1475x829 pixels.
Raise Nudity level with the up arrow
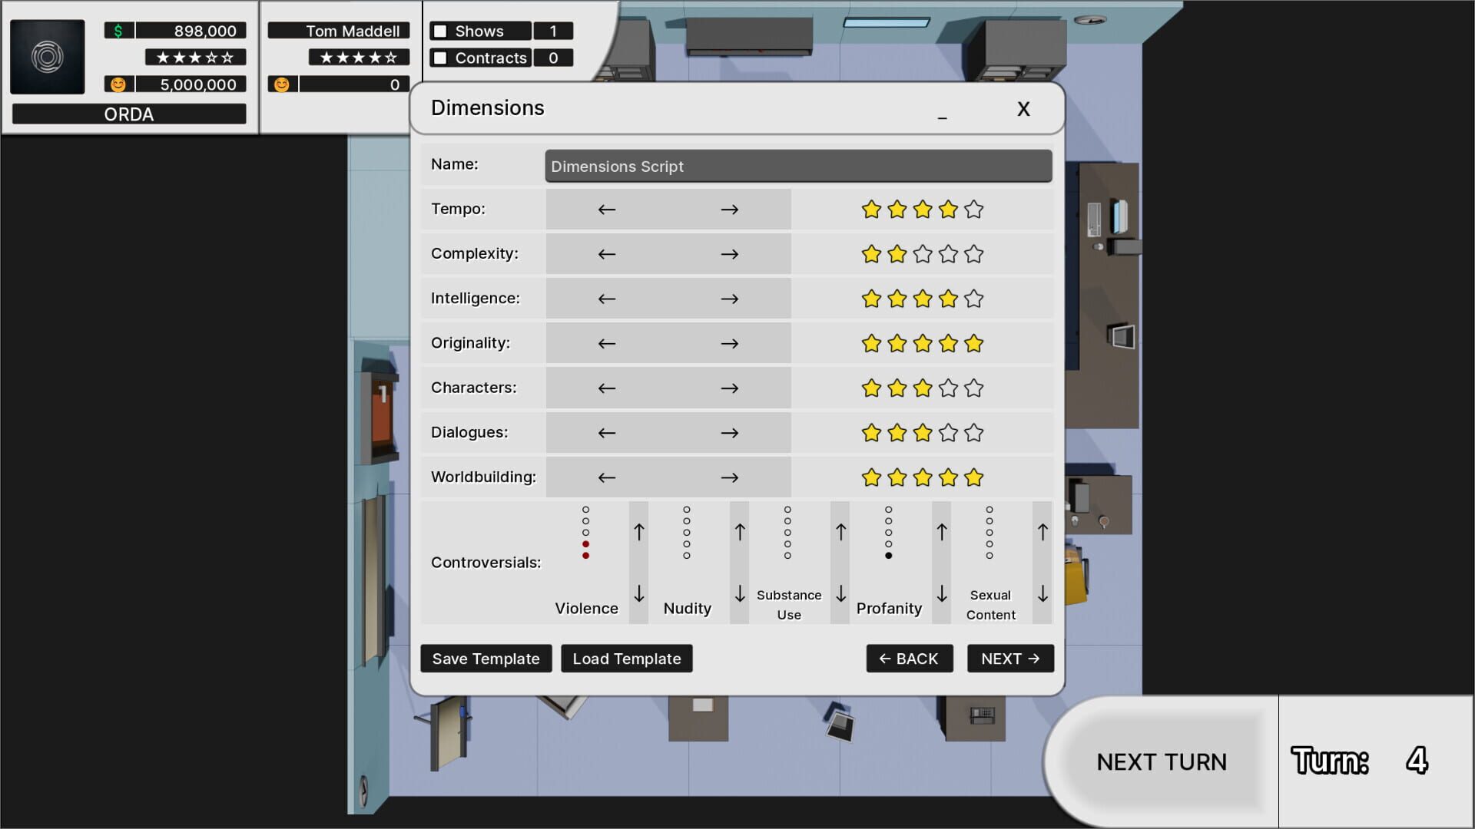[x=739, y=530]
